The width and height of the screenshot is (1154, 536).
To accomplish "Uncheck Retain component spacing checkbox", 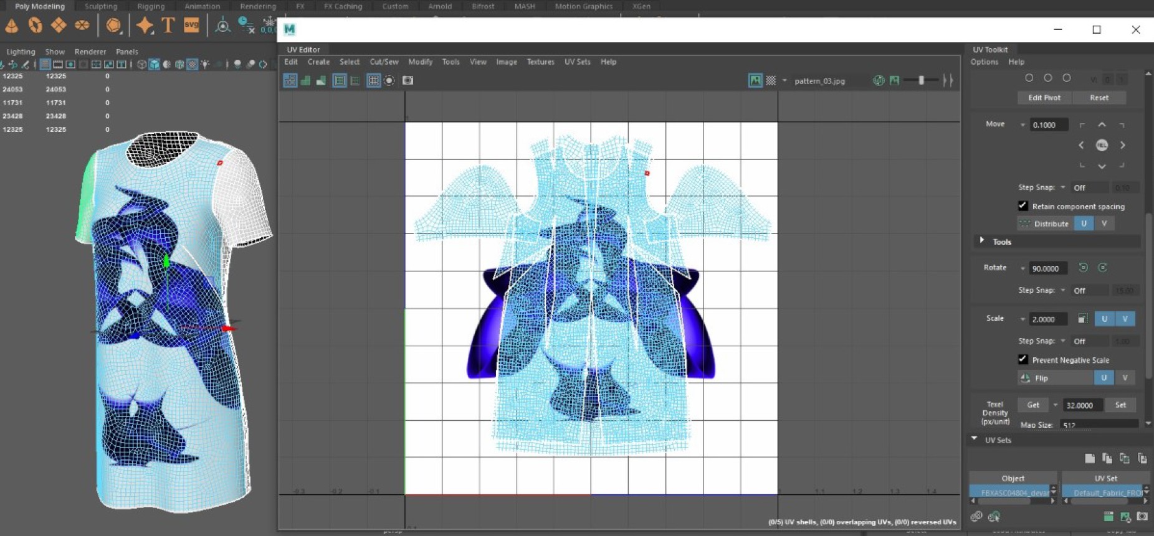I will [1023, 206].
